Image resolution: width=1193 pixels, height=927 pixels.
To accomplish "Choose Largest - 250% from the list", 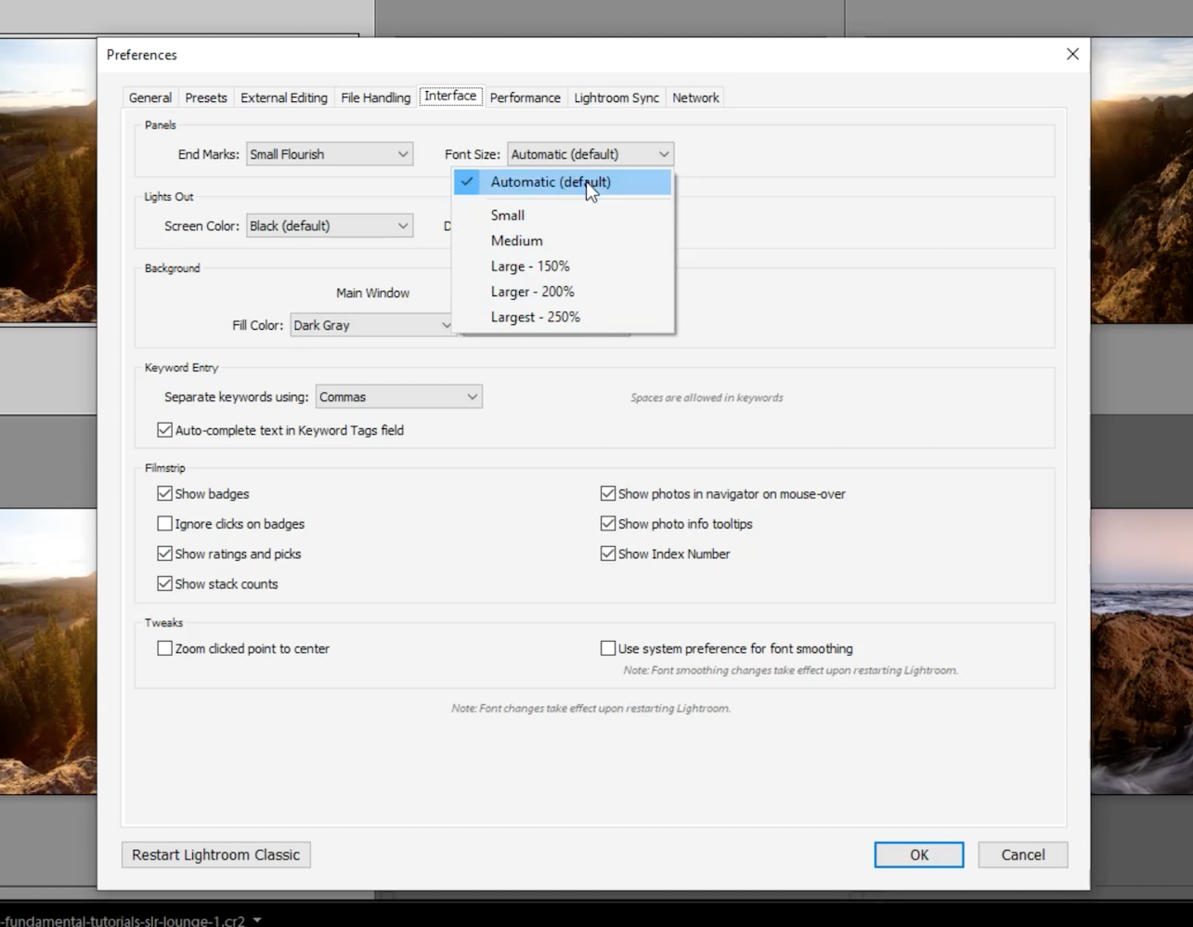I will (x=536, y=317).
